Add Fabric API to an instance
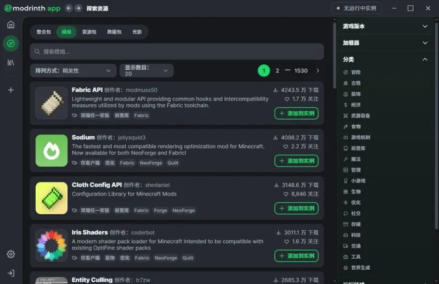This screenshot has height=284, width=439. pos(296,114)
